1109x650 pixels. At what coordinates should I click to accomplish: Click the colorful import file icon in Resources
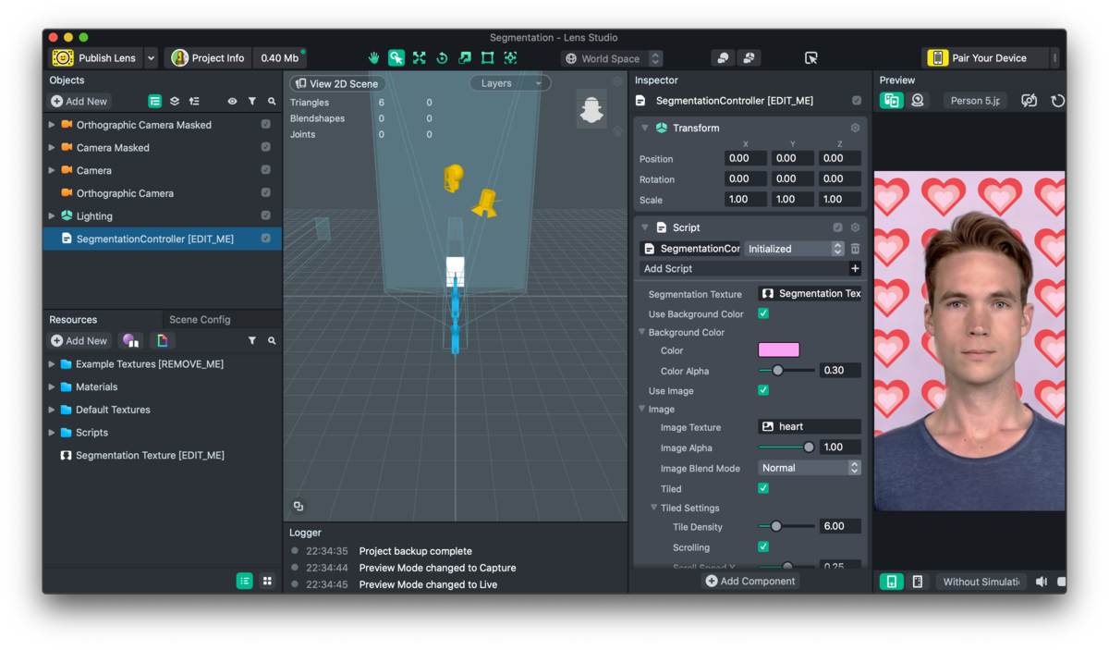[163, 341]
